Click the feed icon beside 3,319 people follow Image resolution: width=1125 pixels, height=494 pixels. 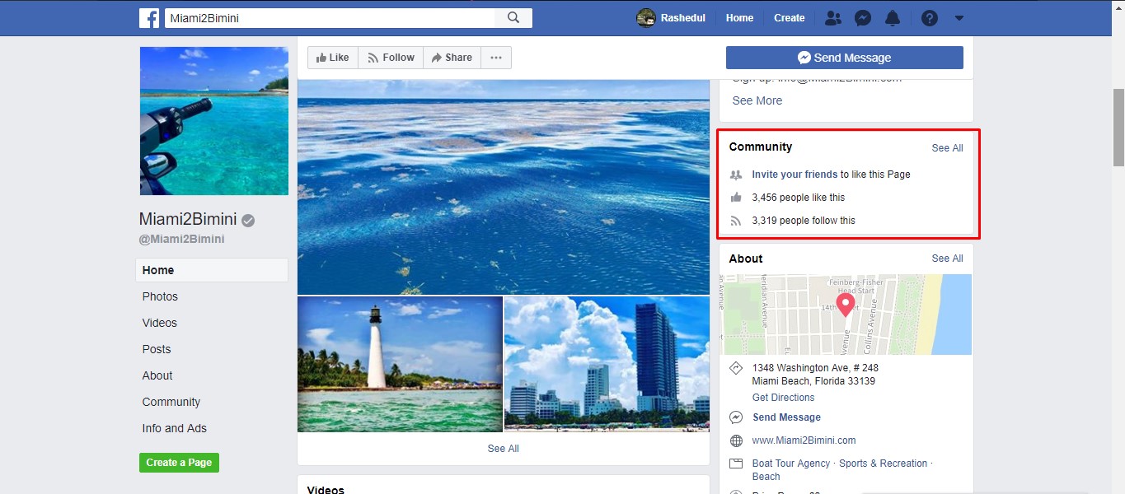coord(736,221)
